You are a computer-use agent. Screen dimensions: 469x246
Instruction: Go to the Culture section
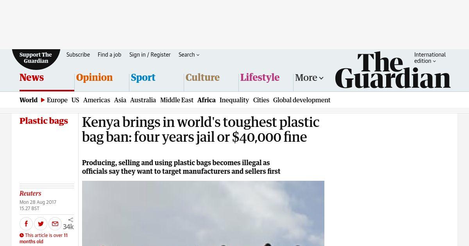pos(202,77)
